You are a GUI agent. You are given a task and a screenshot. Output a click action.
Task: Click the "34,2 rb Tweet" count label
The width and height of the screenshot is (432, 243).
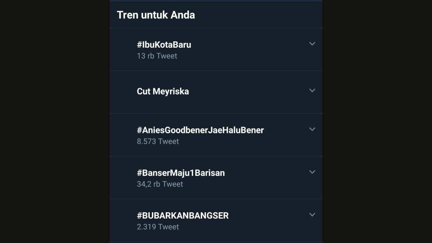[160, 184]
